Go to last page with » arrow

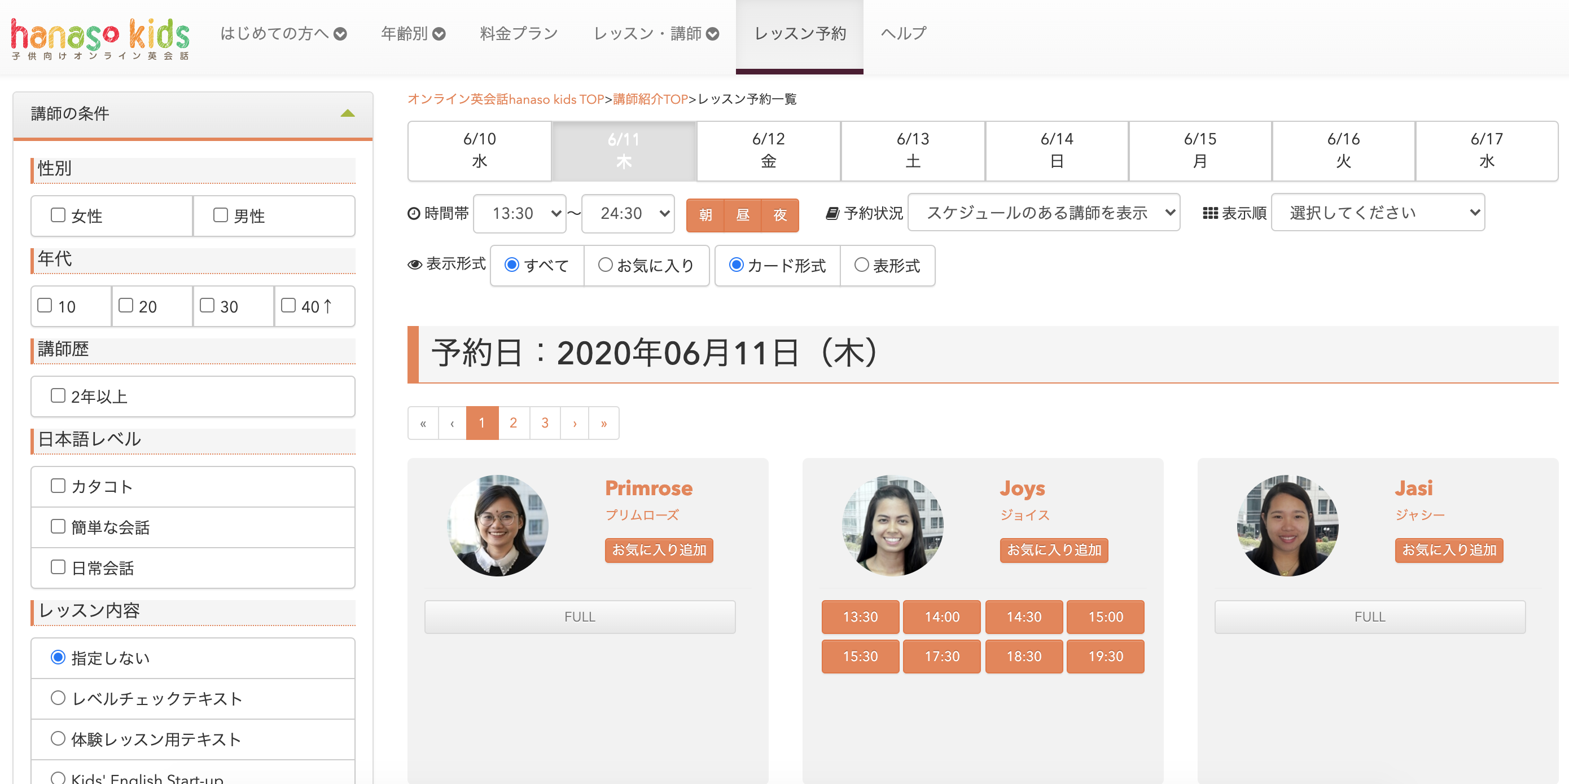coord(603,423)
